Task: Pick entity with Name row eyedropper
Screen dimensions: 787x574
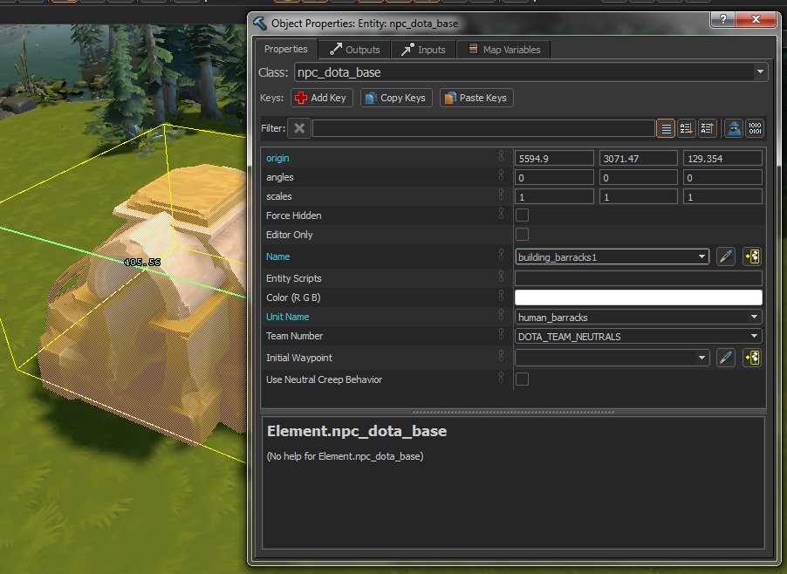Action: pyautogui.click(x=725, y=256)
